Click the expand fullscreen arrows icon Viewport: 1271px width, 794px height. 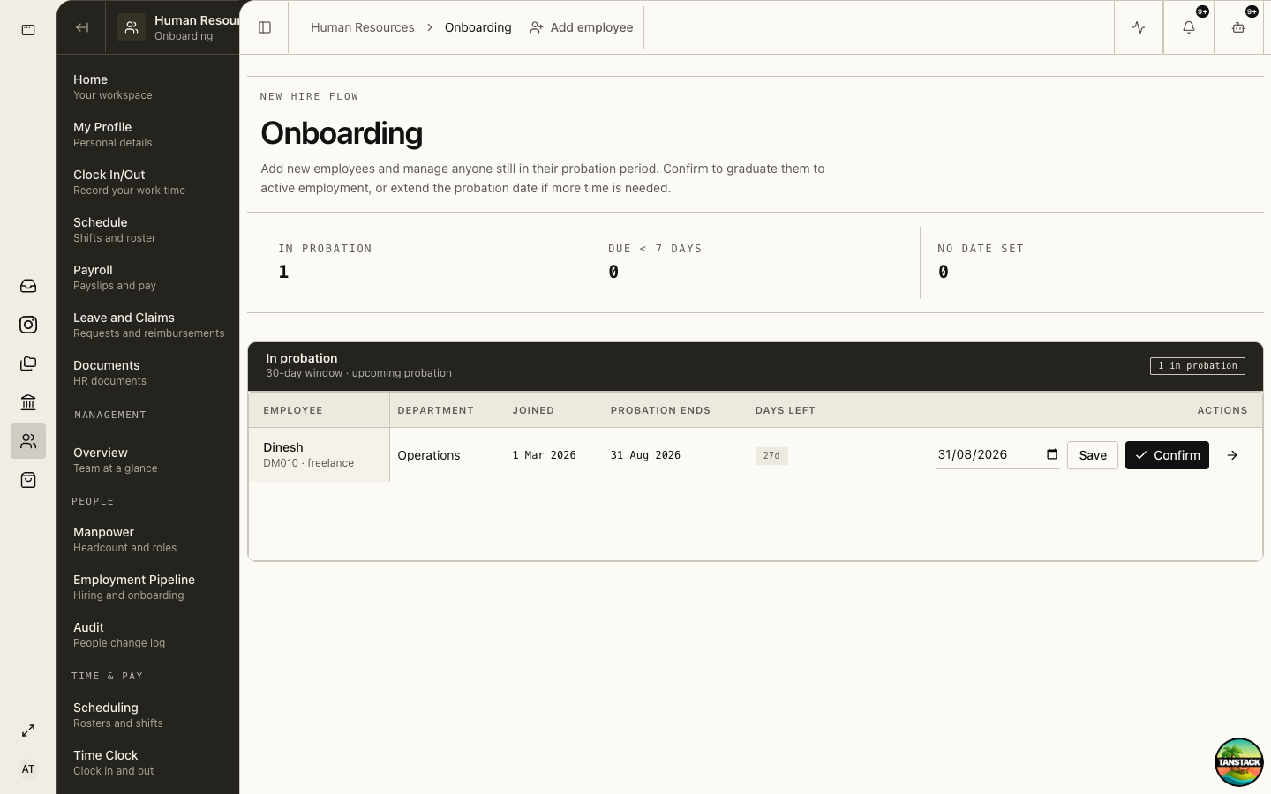[x=28, y=730]
